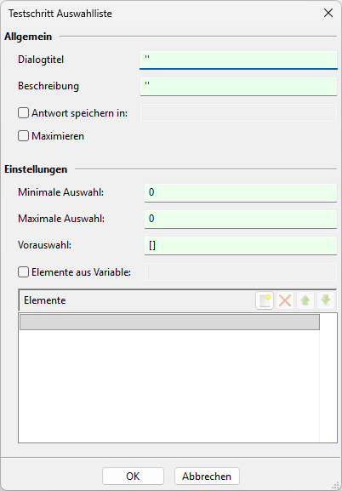This screenshot has width=342, height=491.
Task: Focus the Dialogtitel input field
Action: pyautogui.click(x=238, y=60)
